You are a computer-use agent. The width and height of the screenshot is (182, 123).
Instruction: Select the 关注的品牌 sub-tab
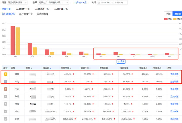42,14
